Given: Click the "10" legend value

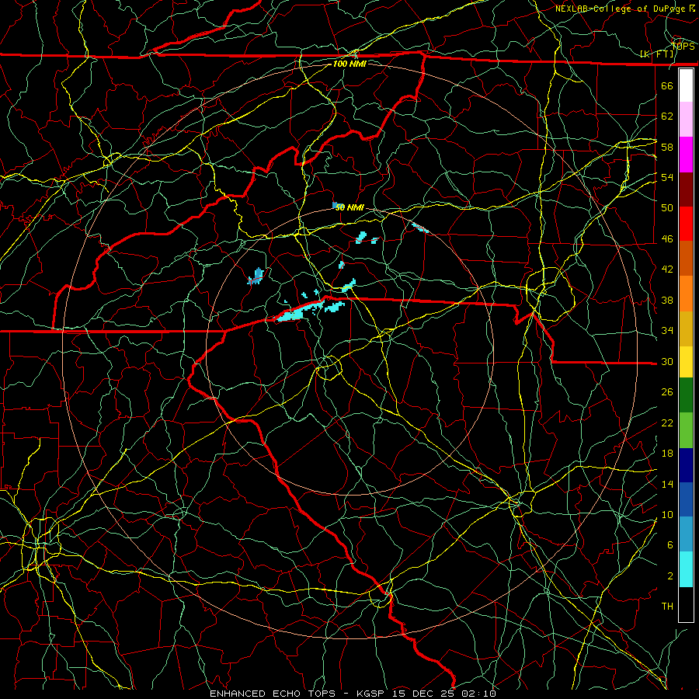Looking at the screenshot, I should pyautogui.click(x=667, y=515).
